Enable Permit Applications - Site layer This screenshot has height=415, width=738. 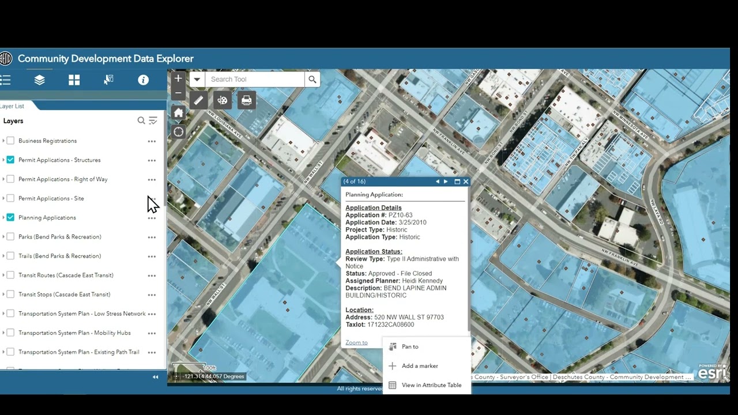coord(10,198)
